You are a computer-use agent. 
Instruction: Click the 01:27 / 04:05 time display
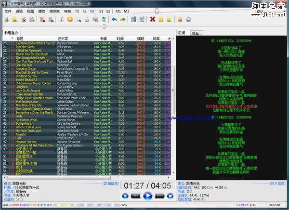147,185
